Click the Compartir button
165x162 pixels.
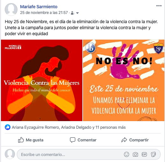pos(135,140)
